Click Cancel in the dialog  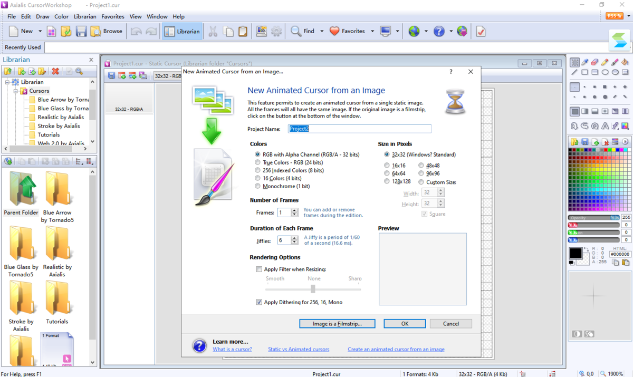coord(451,324)
